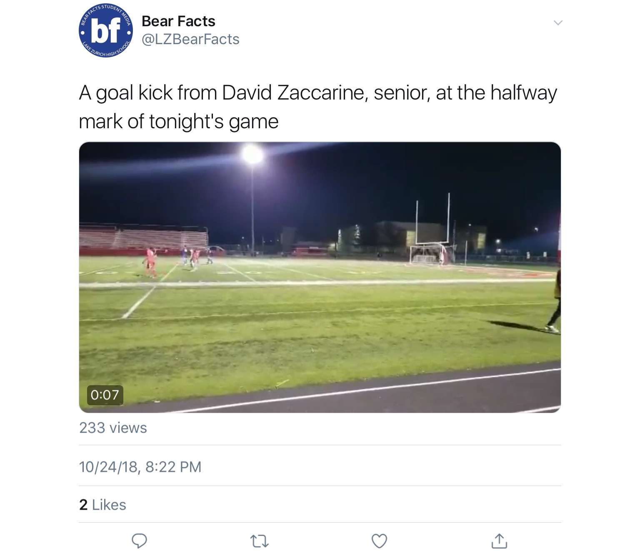Select the 233 views count
This screenshot has width=640, height=551.
coord(113,428)
